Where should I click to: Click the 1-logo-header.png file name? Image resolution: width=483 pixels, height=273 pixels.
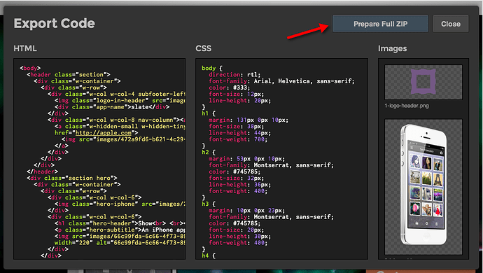click(x=407, y=106)
